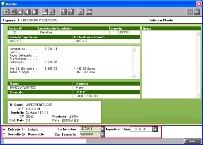Screen dimensions: 203x145
Task: Close the Recibo window
Action: 199,4
